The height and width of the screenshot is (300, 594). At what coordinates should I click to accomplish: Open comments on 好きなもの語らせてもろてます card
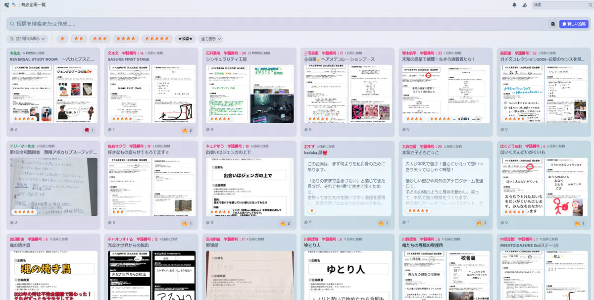point(112,223)
